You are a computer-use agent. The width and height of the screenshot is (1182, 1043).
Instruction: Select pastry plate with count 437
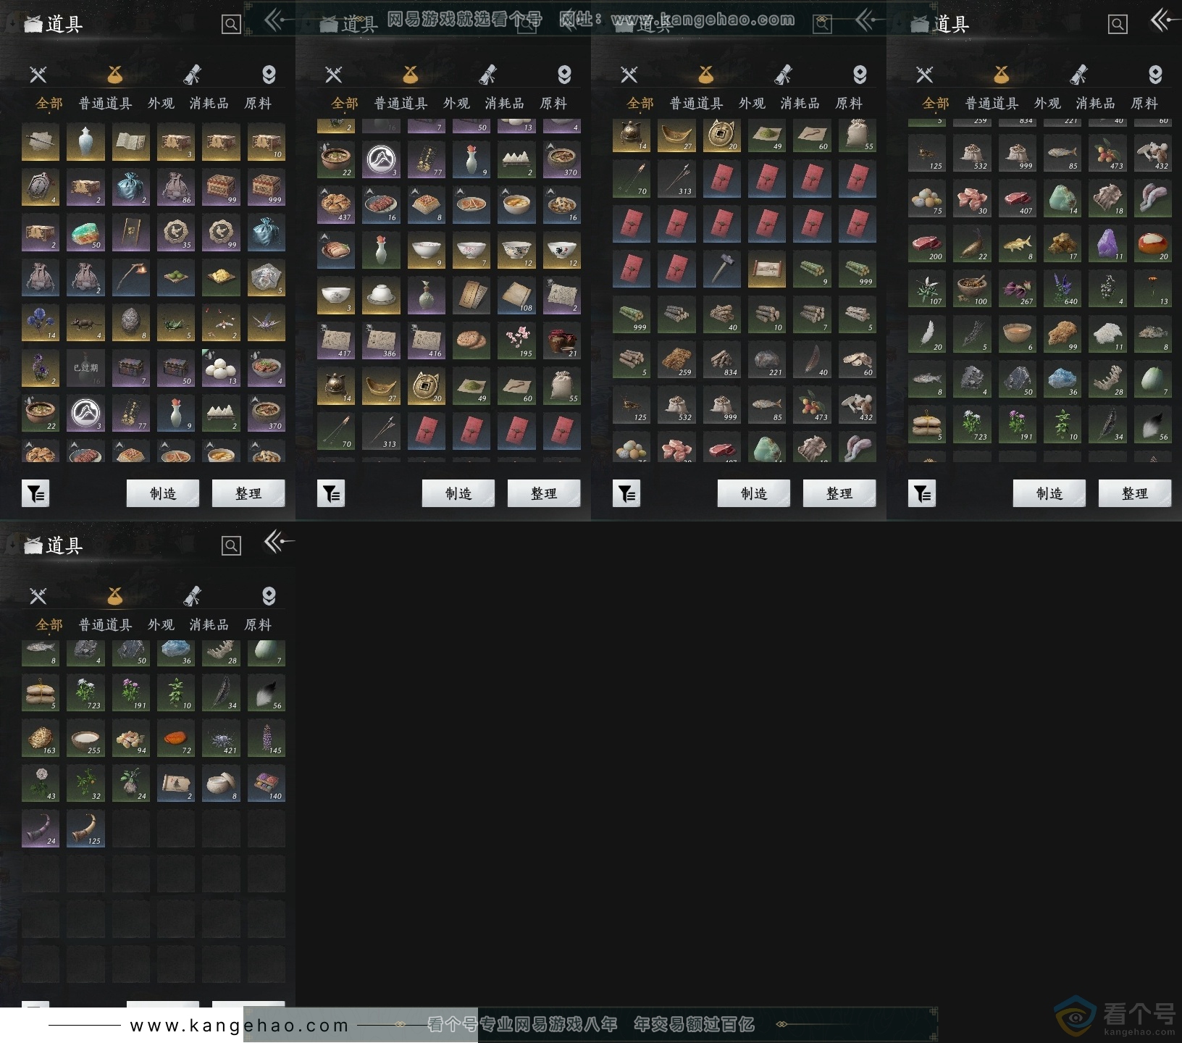click(x=336, y=205)
